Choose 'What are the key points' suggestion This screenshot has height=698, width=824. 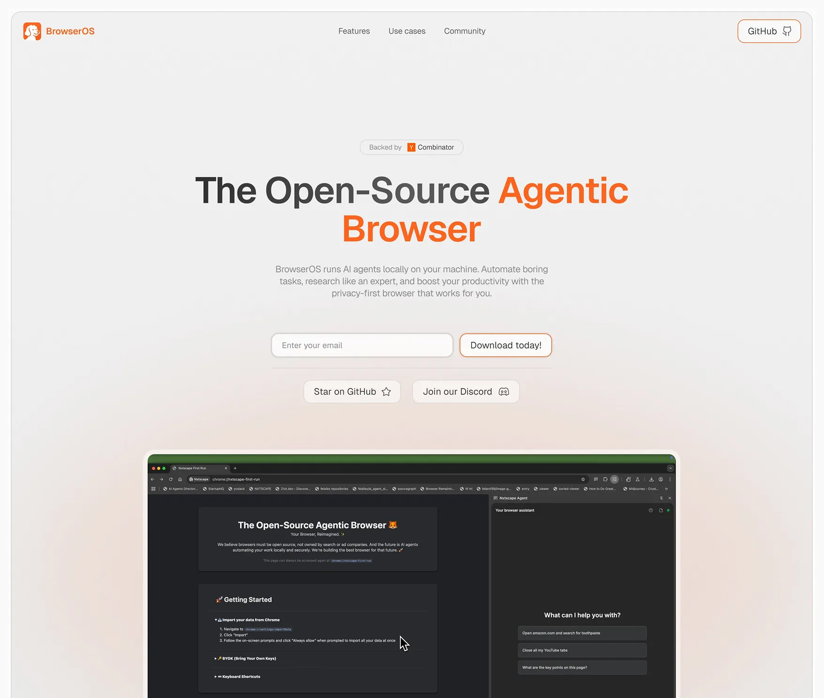click(x=582, y=668)
